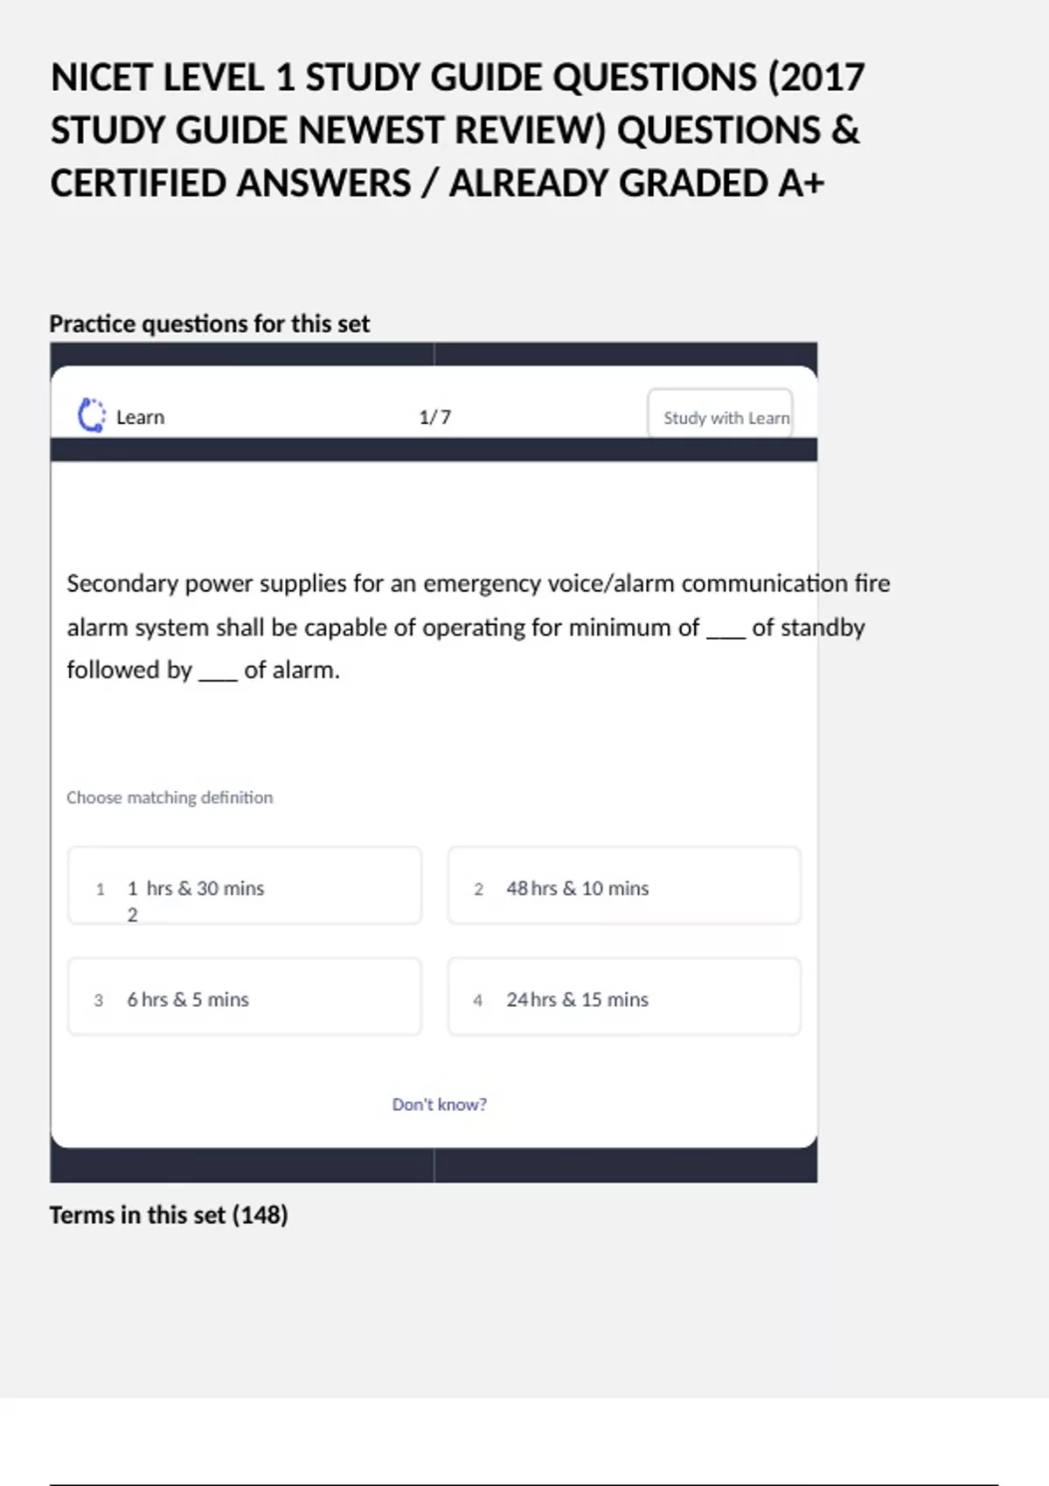Image resolution: width=1049 pixels, height=1486 pixels.
Task: Click the dark bar below the Learn header
Action: coord(434,450)
